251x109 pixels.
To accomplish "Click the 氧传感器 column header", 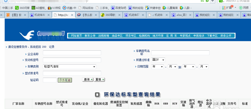I will click(x=136, y=104).
